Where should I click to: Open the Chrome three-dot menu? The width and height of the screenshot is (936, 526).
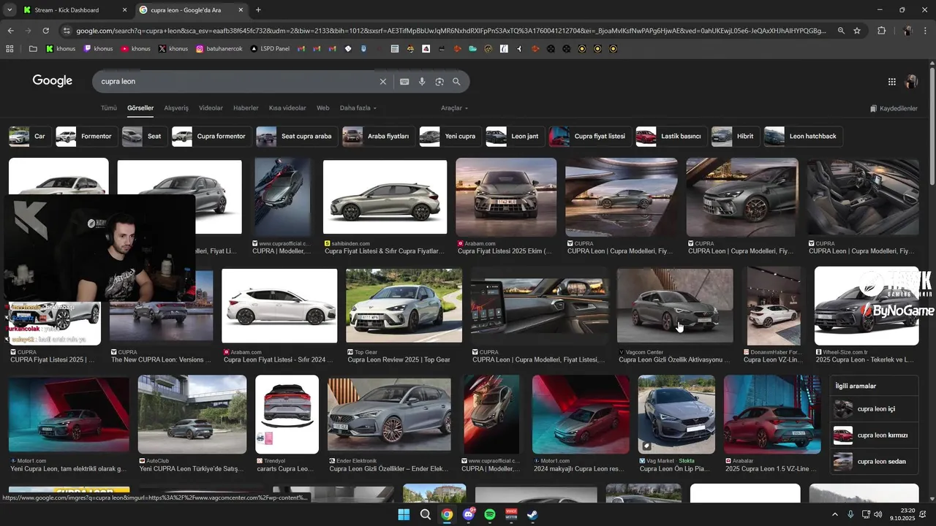tap(926, 31)
